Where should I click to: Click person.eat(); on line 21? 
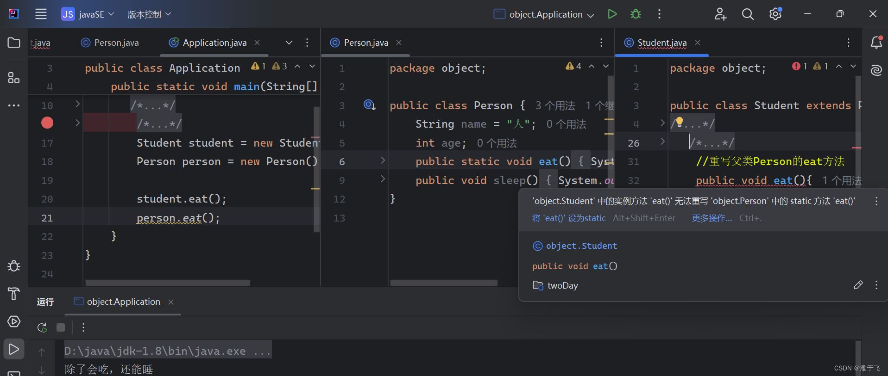pos(178,218)
